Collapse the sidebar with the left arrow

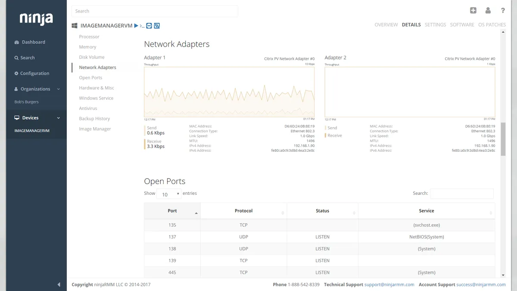[59, 285]
